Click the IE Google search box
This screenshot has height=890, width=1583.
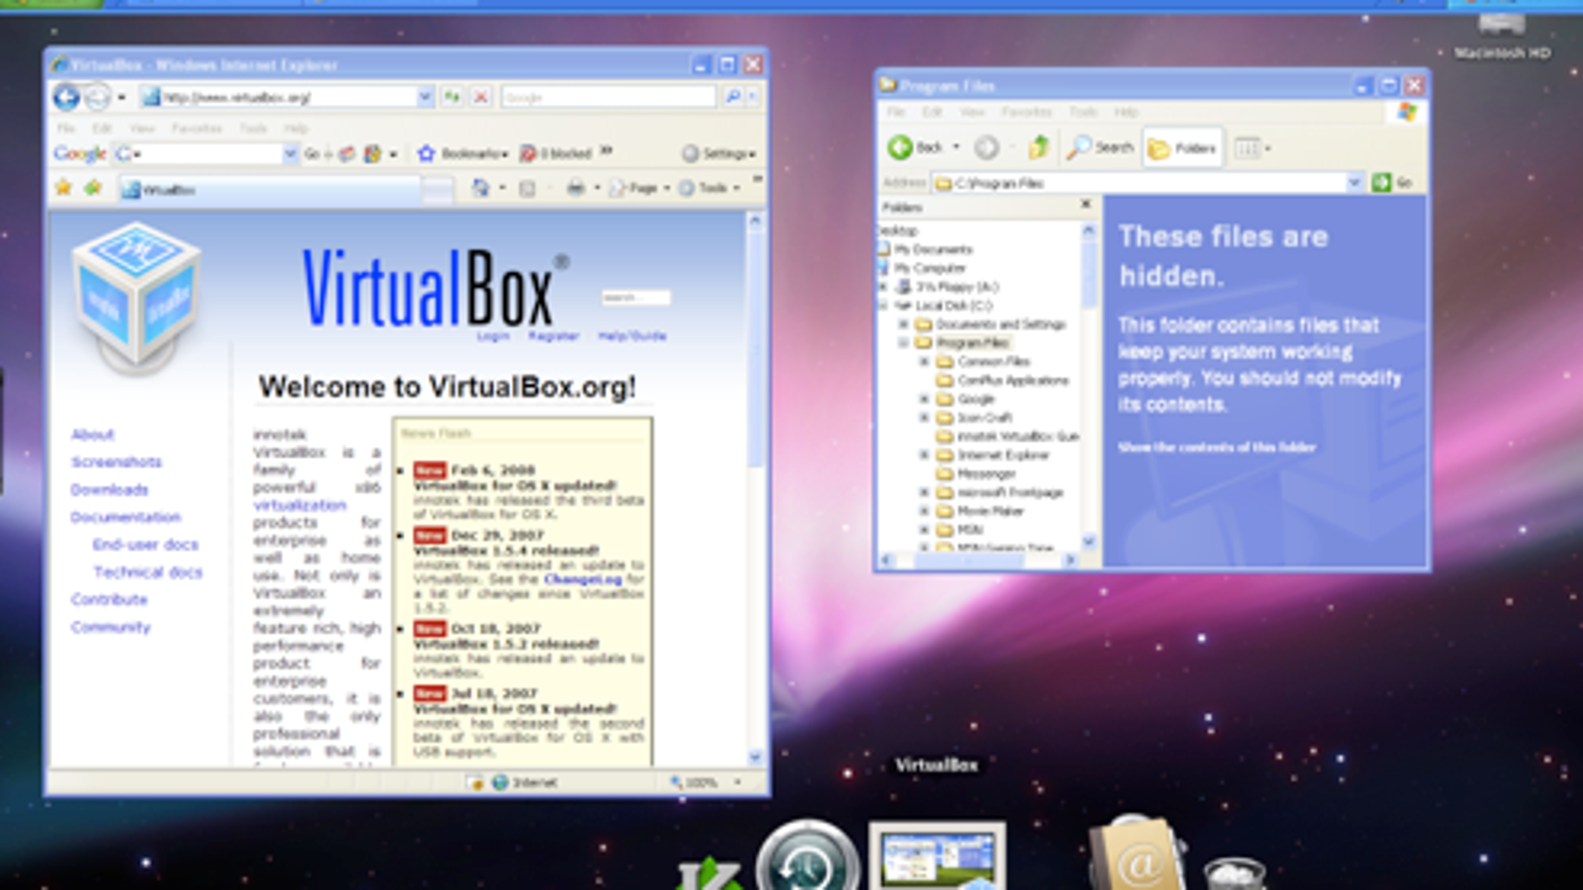click(608, 97)
